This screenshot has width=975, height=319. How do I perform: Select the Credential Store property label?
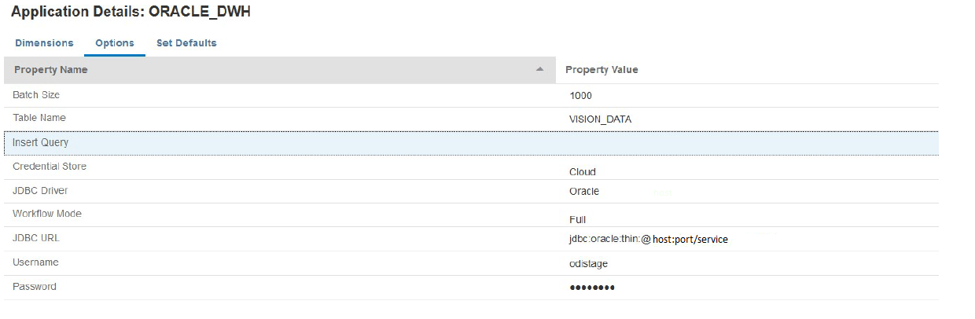[50, 167]
